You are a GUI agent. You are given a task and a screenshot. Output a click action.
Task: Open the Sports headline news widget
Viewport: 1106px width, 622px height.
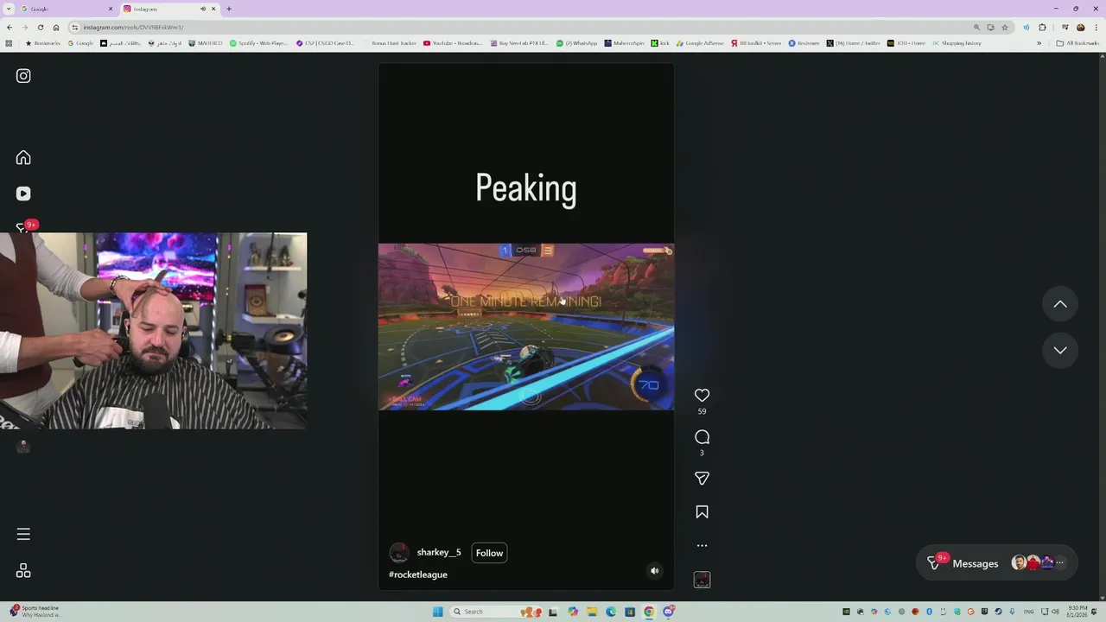(36, 612)
